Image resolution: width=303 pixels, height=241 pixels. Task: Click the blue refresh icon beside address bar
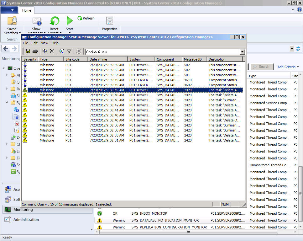pos(298,49)
